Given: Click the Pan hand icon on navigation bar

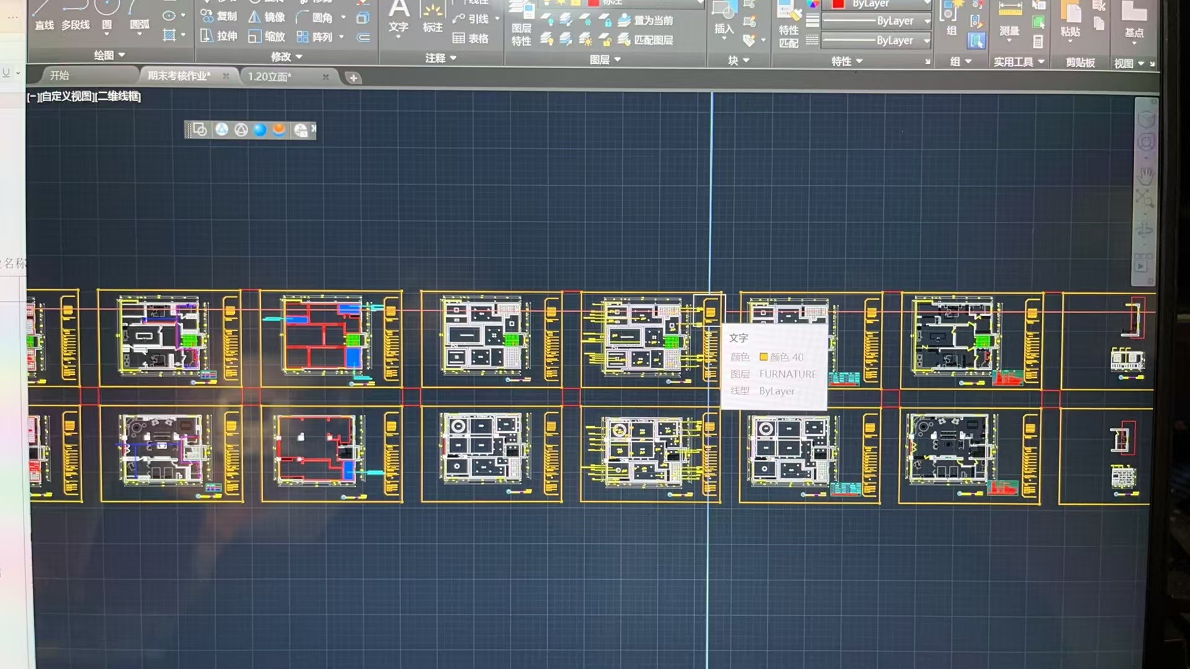Looking at the screenshot, I should click(1145, 176).
